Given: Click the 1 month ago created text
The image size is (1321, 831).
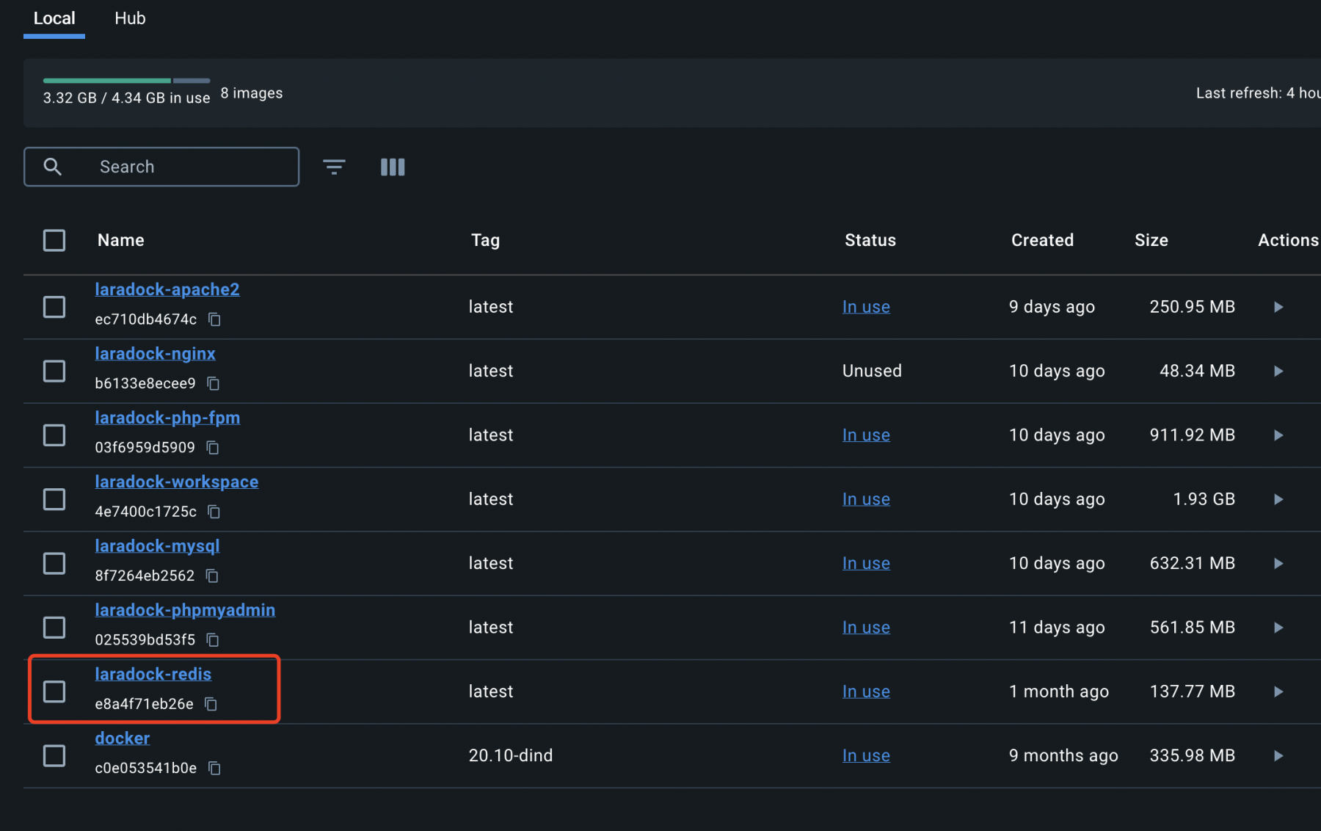Looking at the screenshot, I should pos(1058,692).
